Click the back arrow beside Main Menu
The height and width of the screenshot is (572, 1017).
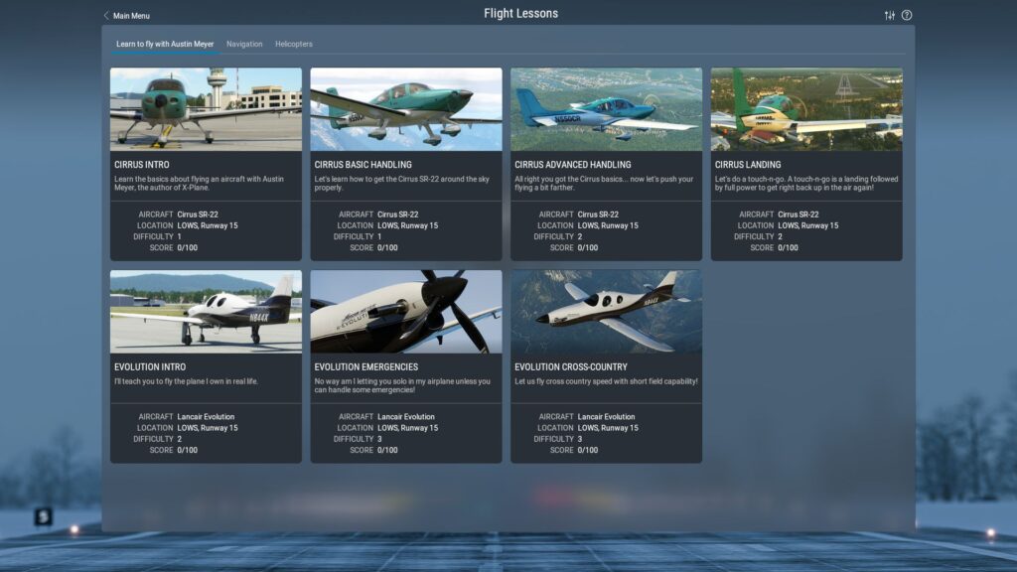(106, 16)
